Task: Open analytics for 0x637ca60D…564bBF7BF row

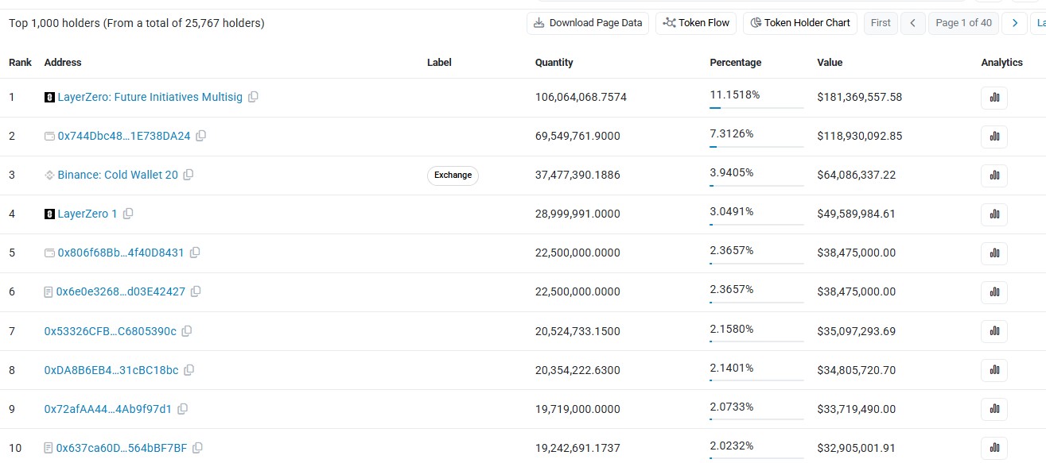Action: point(994,449)
